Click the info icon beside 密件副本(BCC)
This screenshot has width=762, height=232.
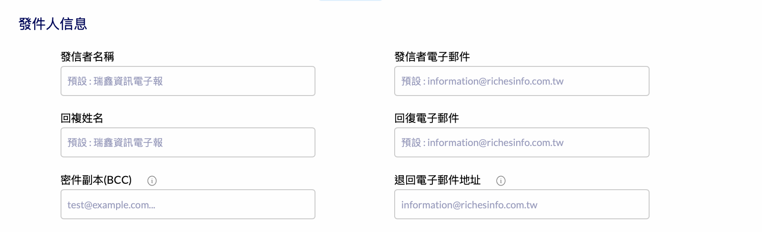152,181
